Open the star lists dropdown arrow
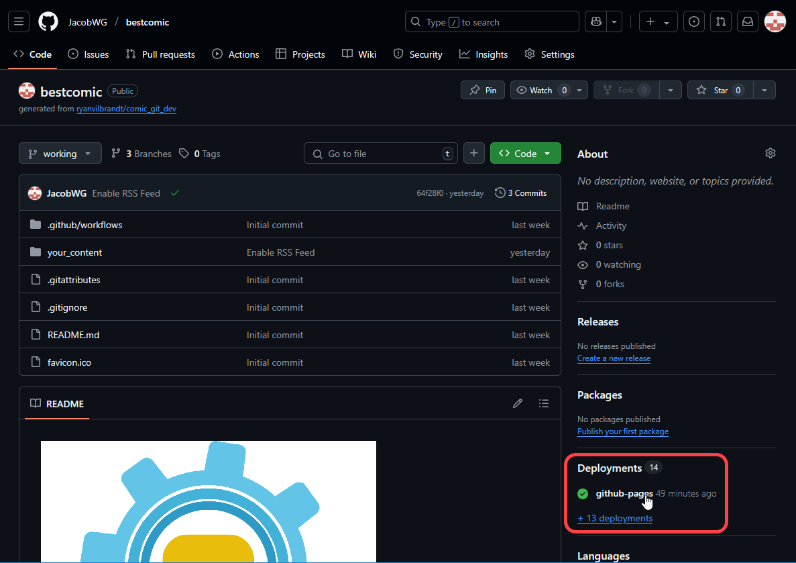Image resolution: width=796 pixels, height=563 pixels. click(x=764, y=90)
